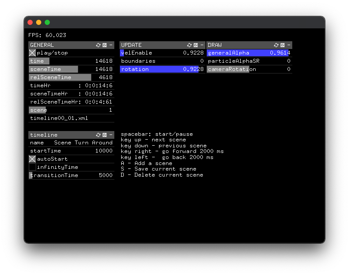Click the name field Scene Turn Around
This screenshot has height=275, width=349.
point(71,143)
